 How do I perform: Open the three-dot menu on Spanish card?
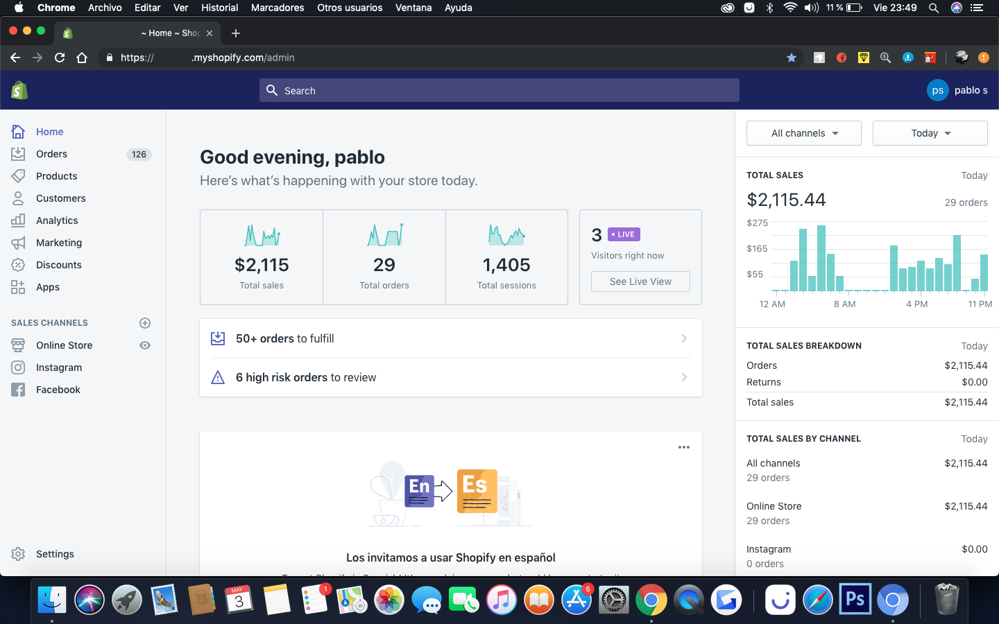[x=683, y=447]
